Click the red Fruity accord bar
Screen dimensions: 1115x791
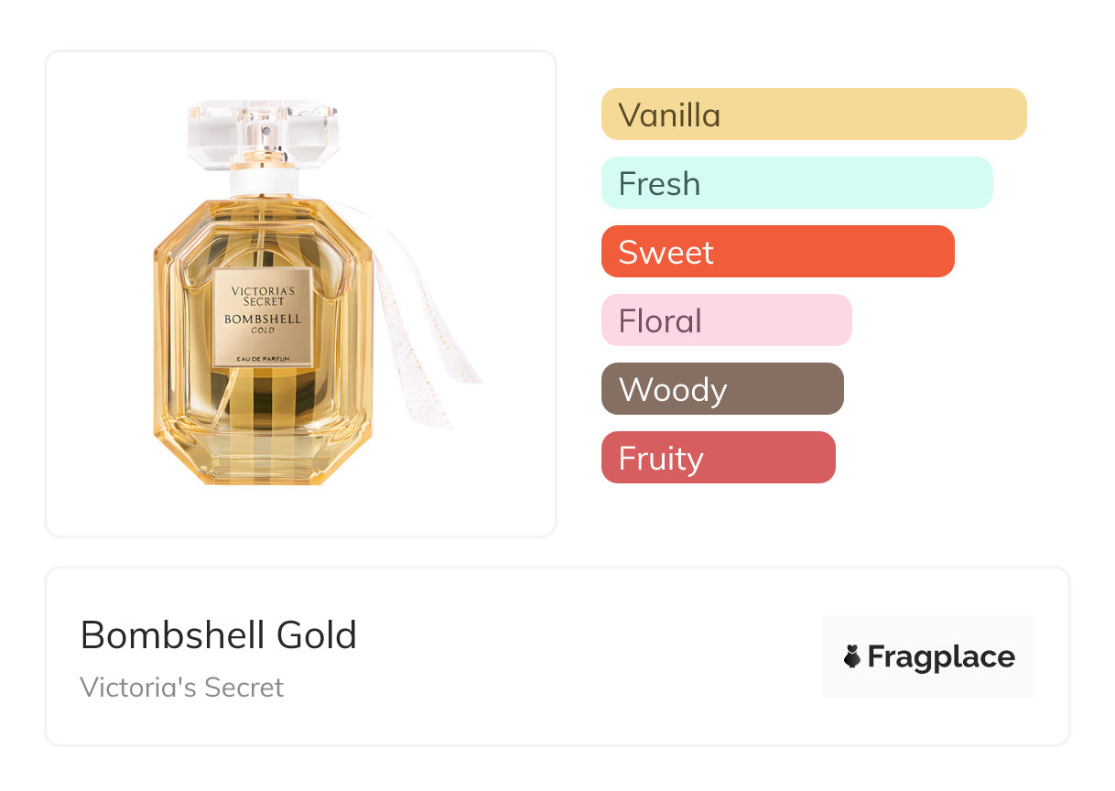point(718,458)
